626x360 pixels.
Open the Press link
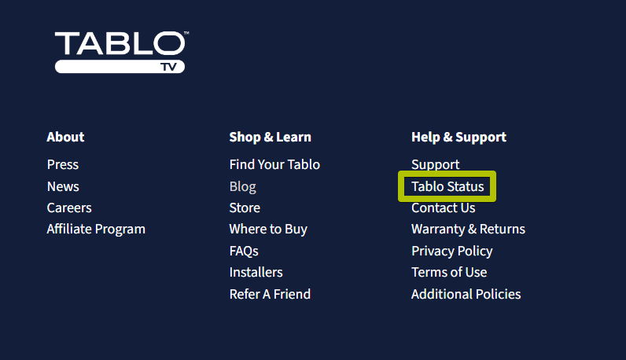(63, 164)
